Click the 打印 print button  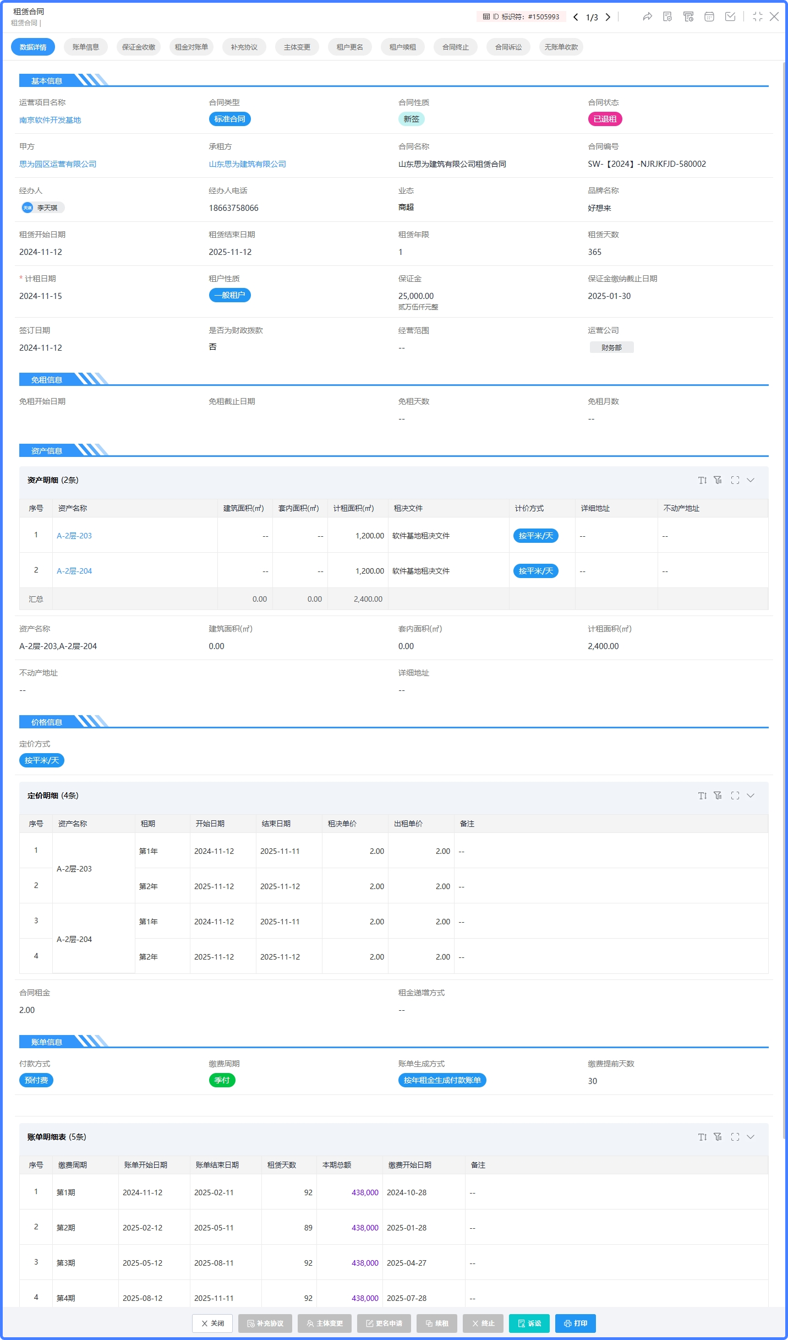[x=576, y=1323]
